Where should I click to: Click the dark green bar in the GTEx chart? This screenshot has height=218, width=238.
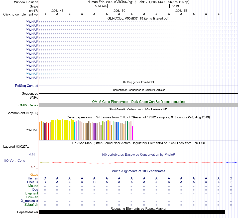click(x=127, y=130)
